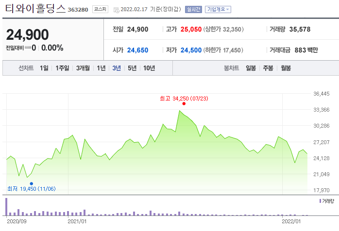339x231 pixels.
Task: Click the 하한가 17,450 text
Action: [223, 50]
